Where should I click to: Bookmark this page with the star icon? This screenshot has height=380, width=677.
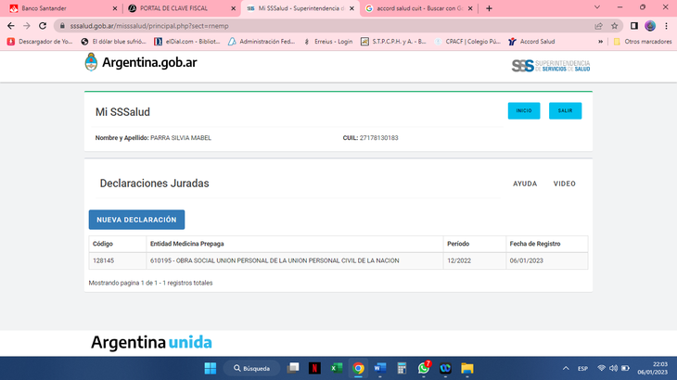point(614,26)
